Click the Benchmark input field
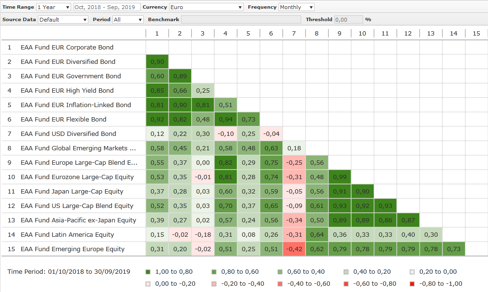The height and width of the screenshot is (292, 488). coord(242,20)
